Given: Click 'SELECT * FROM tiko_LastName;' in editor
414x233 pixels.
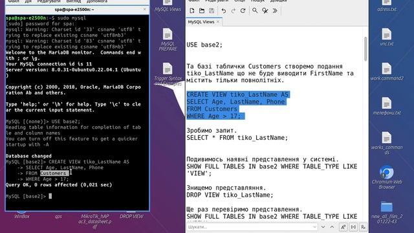Looking at the screenshot, I should pos(237,138).
